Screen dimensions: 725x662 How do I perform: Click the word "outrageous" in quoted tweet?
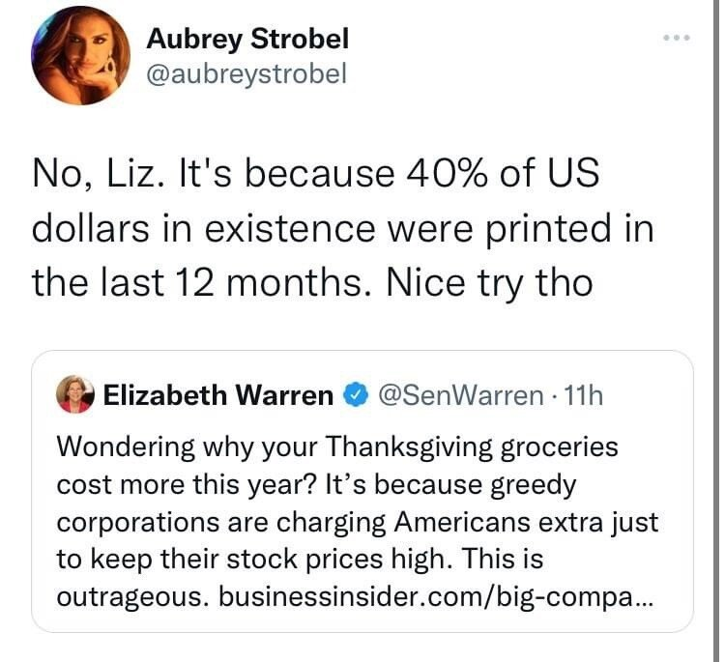click(130, 595)
